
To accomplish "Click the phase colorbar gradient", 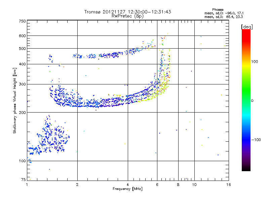I will coord(246,100).
